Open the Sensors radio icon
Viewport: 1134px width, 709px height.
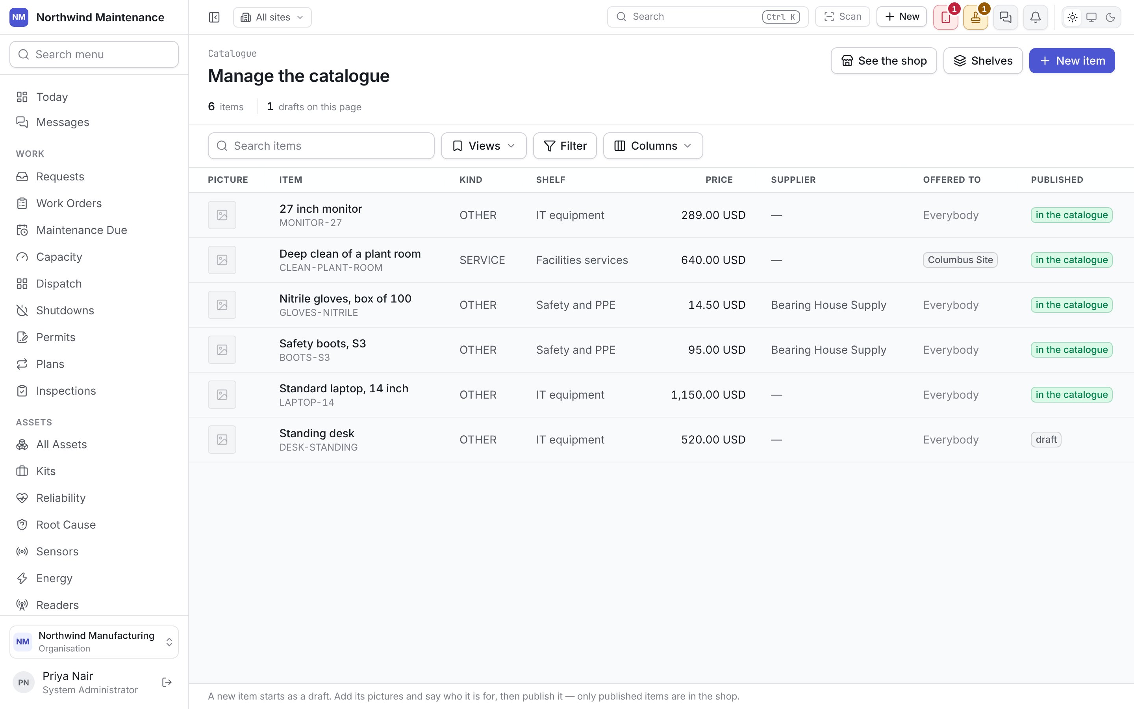click(22, 551)
